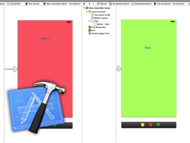The width and height of the screenshot is (190, 143).
Task: Select the red view controller scene
Action: [x=45, y=61]
